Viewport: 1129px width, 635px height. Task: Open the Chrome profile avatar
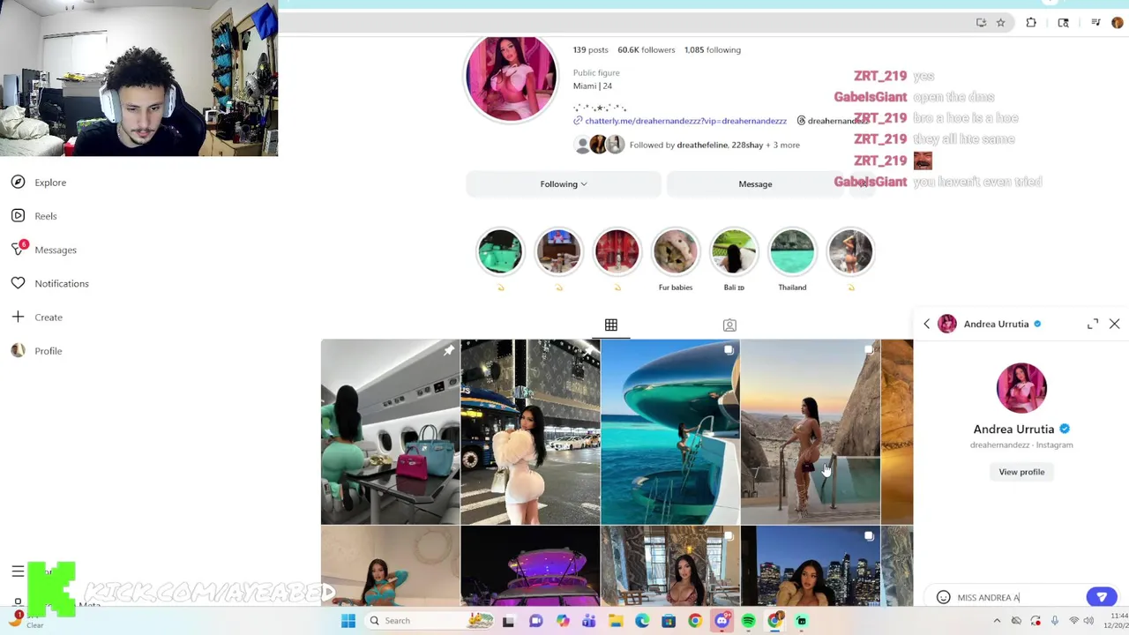[1118, 23]
